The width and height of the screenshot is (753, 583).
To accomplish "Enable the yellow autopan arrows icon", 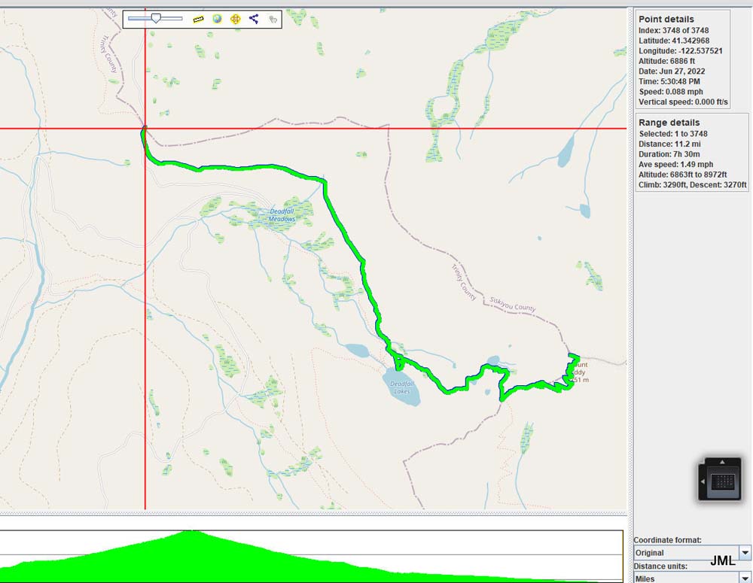I will pyautogui.click(x=235, y=19).
